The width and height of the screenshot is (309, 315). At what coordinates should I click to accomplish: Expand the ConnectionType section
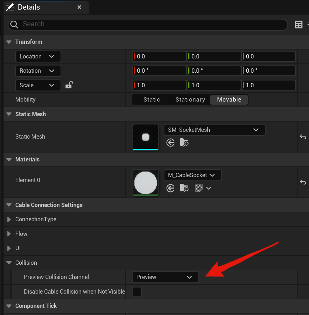point(9,220)
